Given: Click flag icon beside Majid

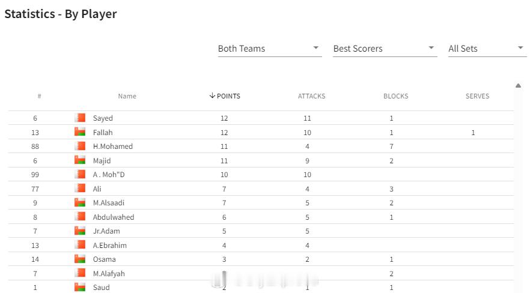Looking at the screenshot, I should click(x=80, y=160).
